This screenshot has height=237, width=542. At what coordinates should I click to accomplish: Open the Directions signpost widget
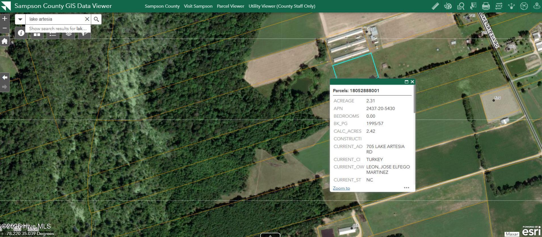85,35
